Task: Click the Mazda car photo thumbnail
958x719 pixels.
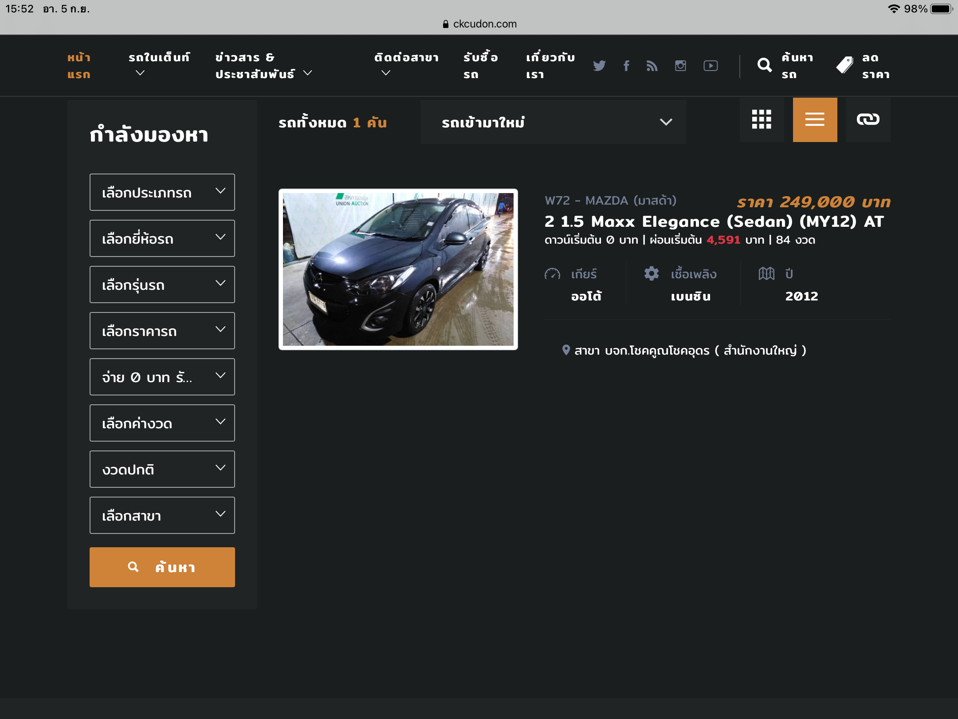Action: (398, 269)
